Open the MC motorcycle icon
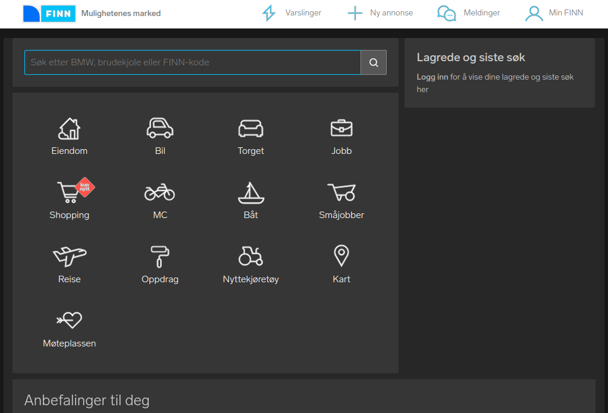The height and width of the screenshot is (413, 608). [160, 192]
